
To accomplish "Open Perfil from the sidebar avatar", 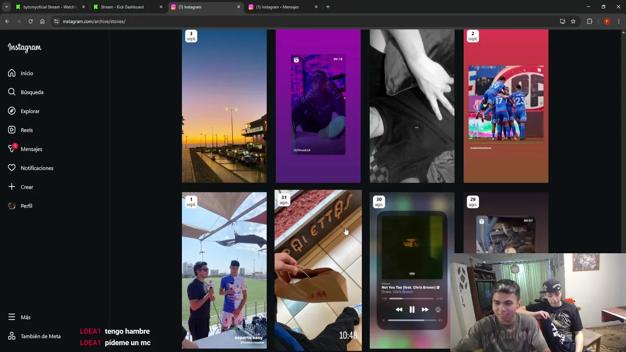I will (x=20, y=206).
